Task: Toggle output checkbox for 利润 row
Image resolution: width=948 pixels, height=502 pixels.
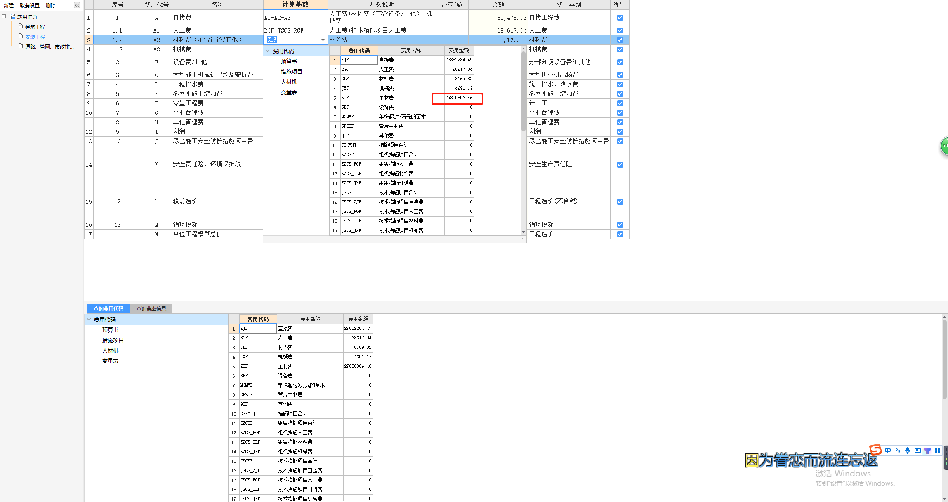Action: pos(620,132)
